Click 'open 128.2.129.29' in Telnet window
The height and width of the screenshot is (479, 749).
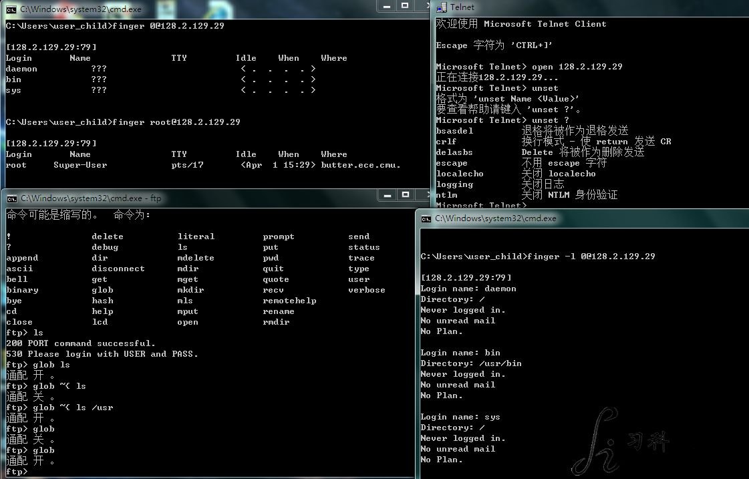577,67
